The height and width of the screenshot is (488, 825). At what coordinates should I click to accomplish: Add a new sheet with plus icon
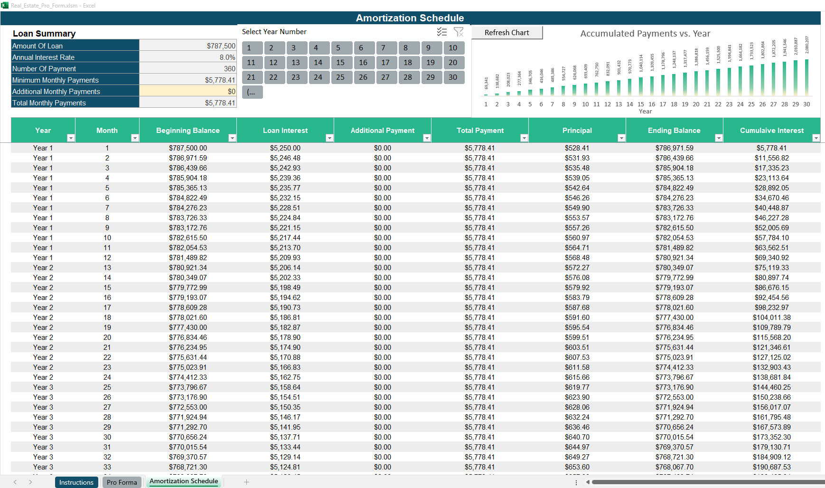246,482
